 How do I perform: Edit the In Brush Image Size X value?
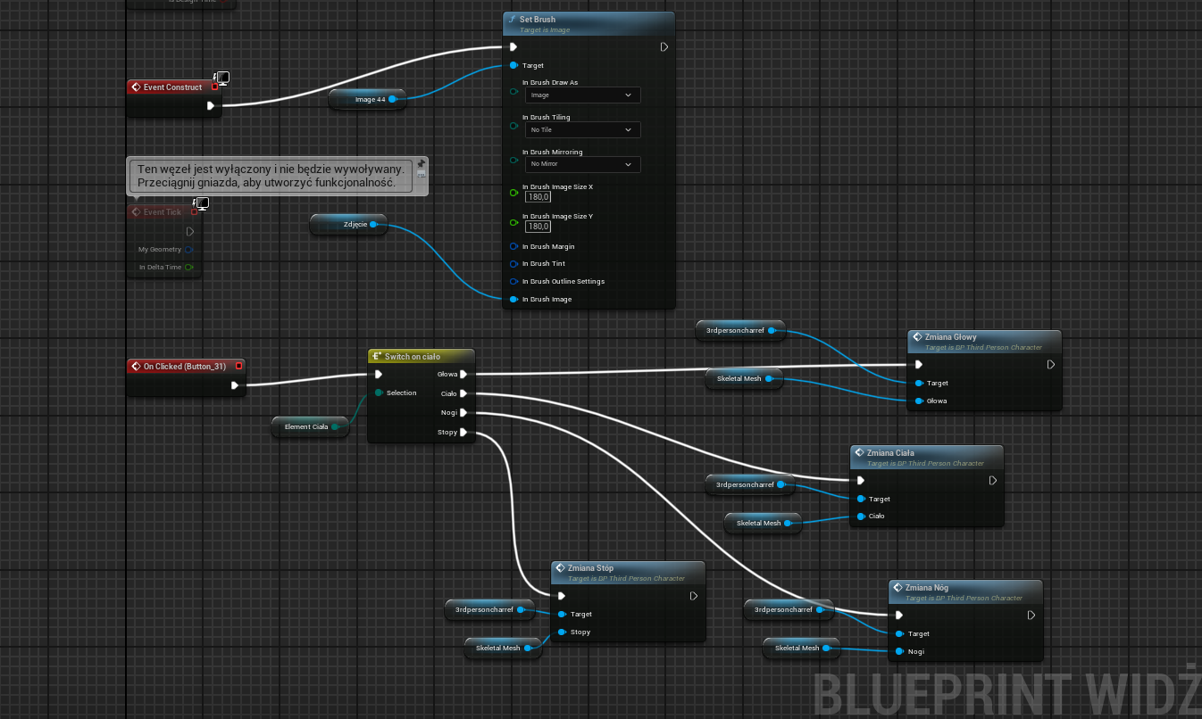pos(538,197)
